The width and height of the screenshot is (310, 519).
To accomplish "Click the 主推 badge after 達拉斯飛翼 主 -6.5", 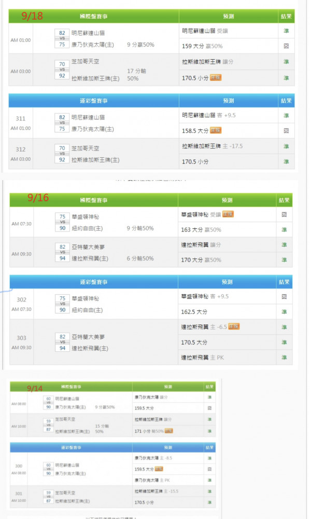I will click(234, 326).
